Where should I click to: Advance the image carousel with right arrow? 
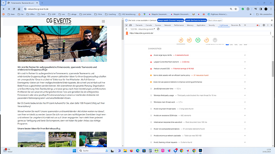point(104,44)
